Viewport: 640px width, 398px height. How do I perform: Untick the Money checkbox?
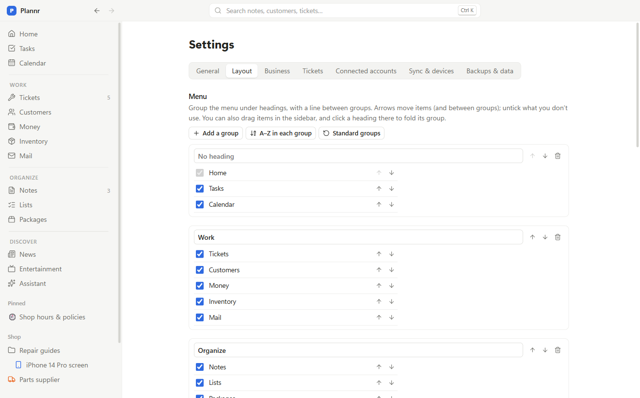pyautogui.click(x=200, y=285)
